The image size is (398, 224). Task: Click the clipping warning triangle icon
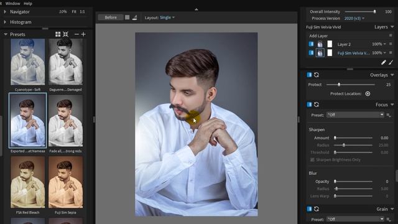tap(134, 17)
